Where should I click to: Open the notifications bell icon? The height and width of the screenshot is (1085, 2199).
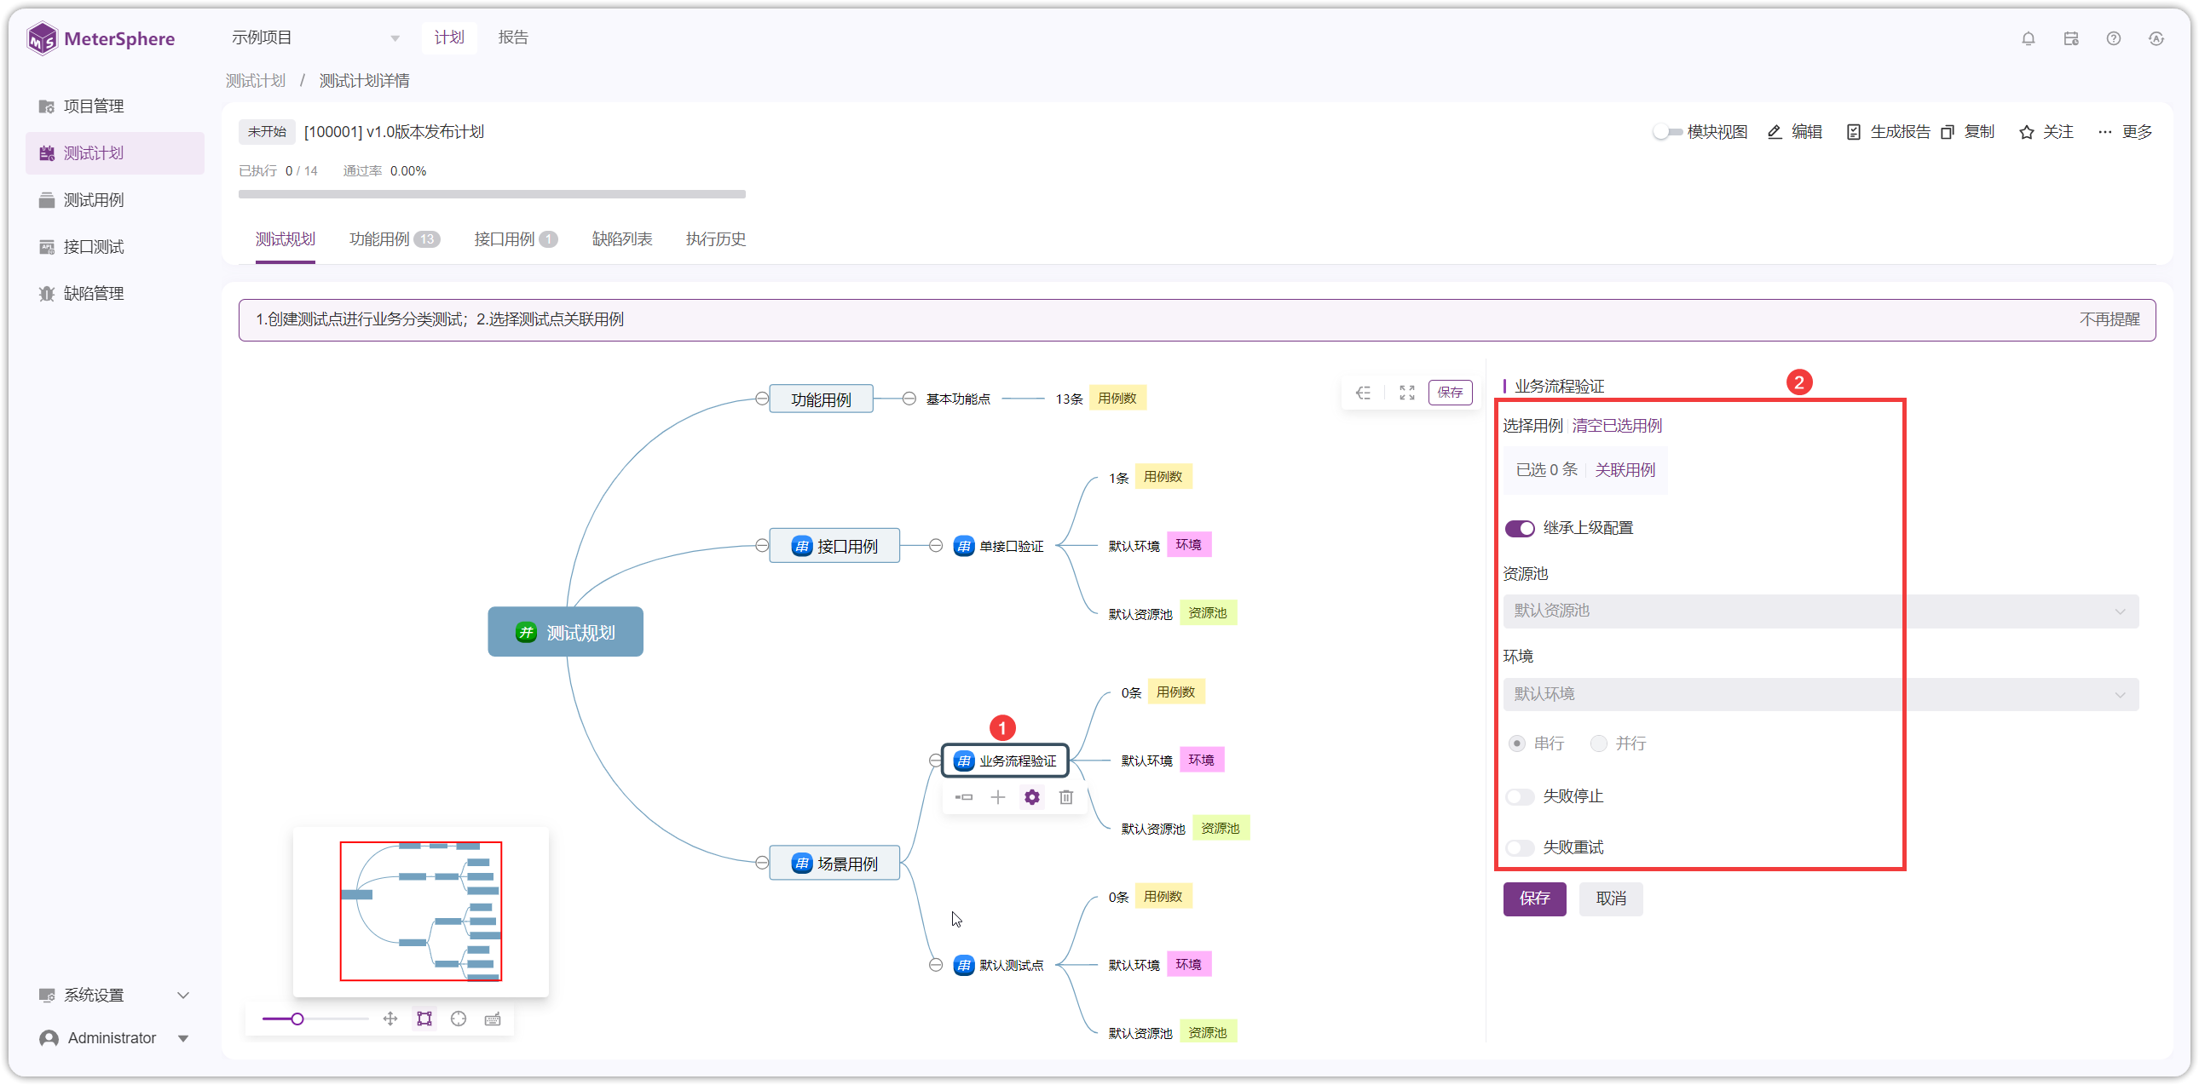point(2028,38)
